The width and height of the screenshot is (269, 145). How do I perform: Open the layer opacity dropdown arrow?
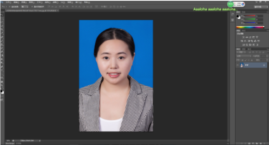[267, 56]
